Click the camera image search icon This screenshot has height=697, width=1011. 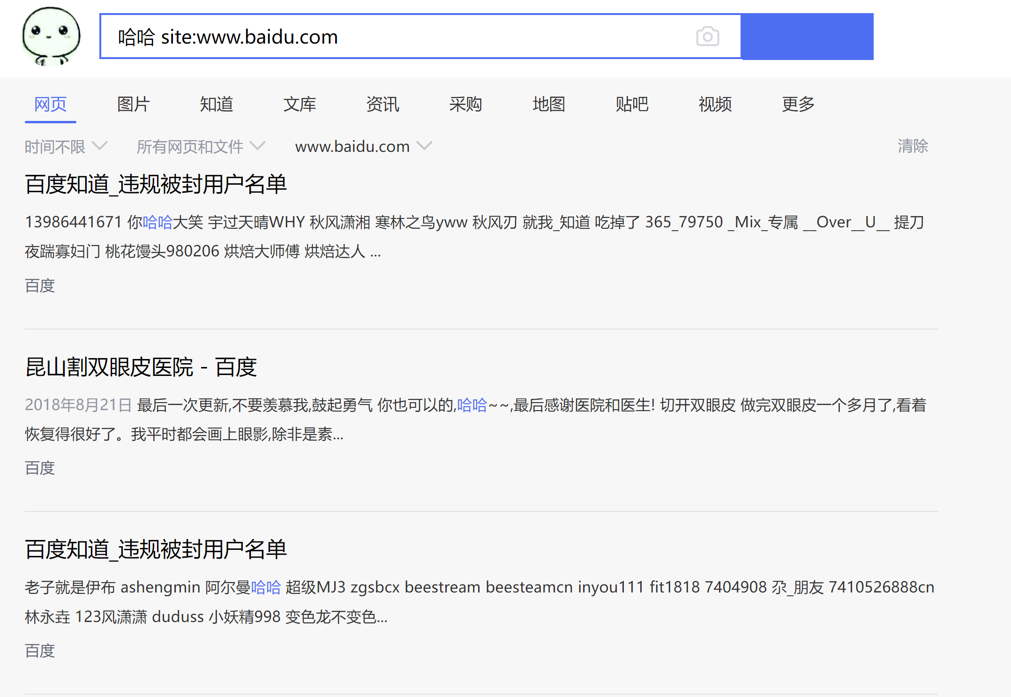(x=707, y=37)
